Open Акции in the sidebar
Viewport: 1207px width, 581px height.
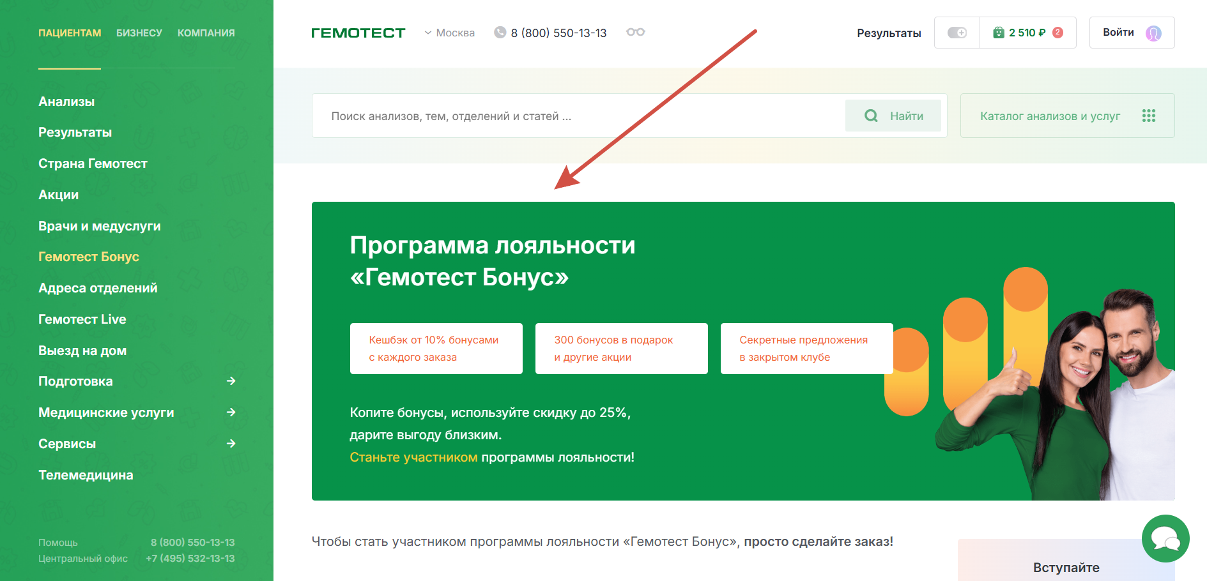(x=58, y=195)
